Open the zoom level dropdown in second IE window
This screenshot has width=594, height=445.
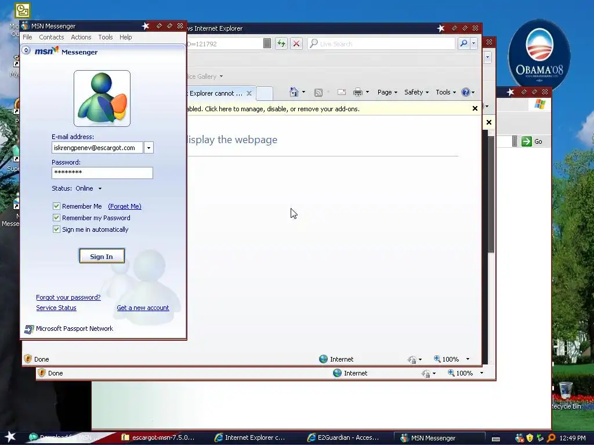[x=481, y=373]
